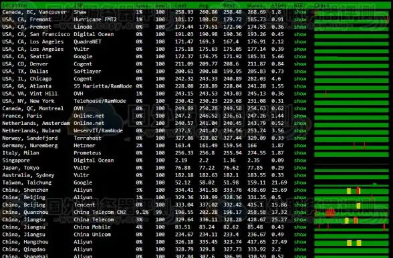
Task: Open the show link for Quanzhou China Telecom CN2
Action: click(300, 212)
